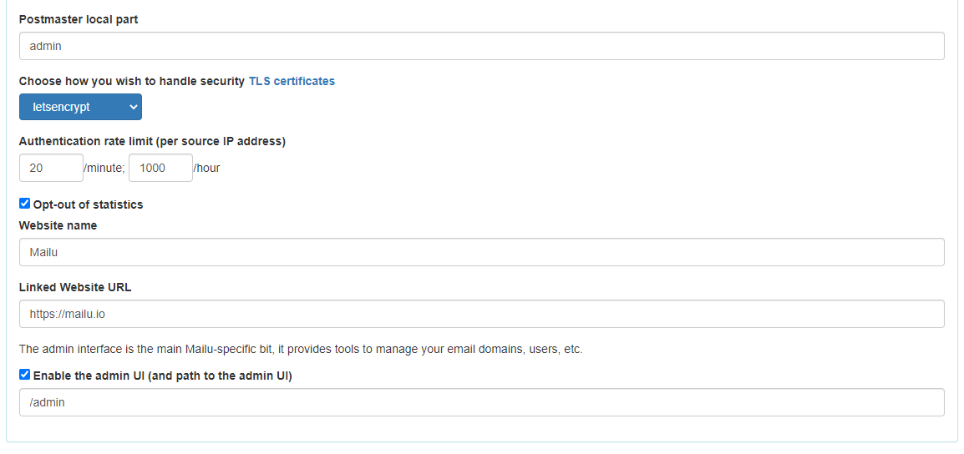Image resolution: width=964 pixels, height=454 pixels.
Task: Click the admin interface description paragraph
Action: tap(301, 349)
